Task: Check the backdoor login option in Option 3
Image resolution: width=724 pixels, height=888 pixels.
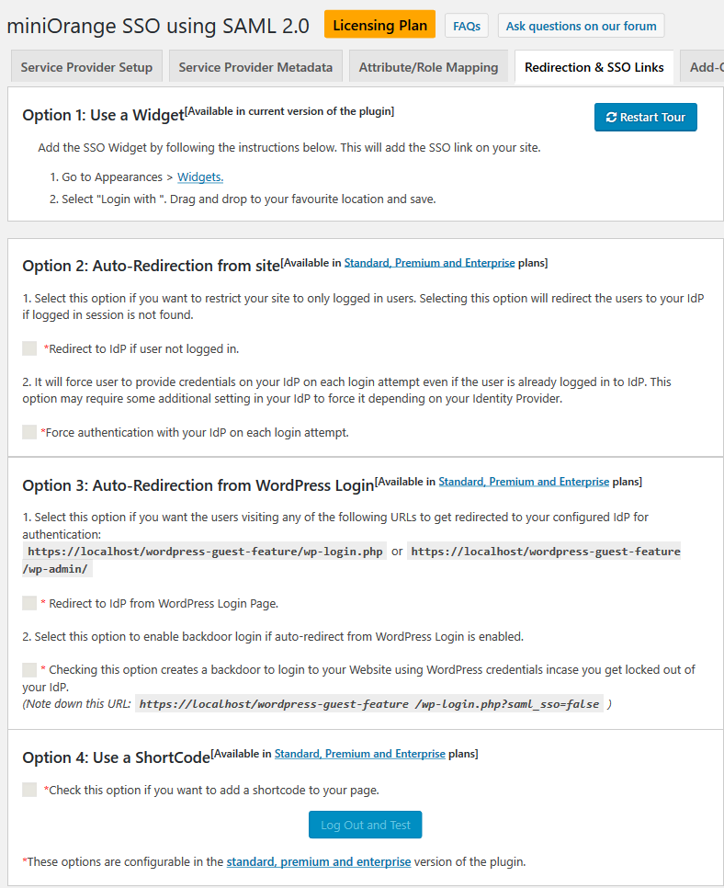Action: click(x=28, y=670)
